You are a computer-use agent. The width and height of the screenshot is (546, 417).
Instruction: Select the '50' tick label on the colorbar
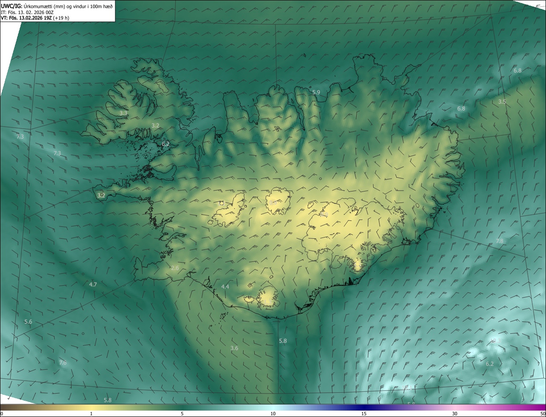point(543,414)
